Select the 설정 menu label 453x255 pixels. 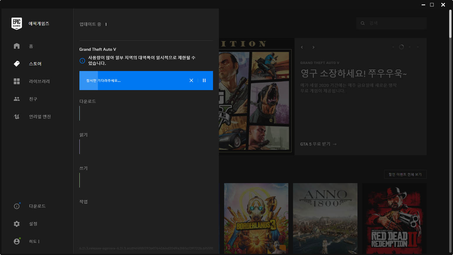pyautogui.click(x=33, y=224)
